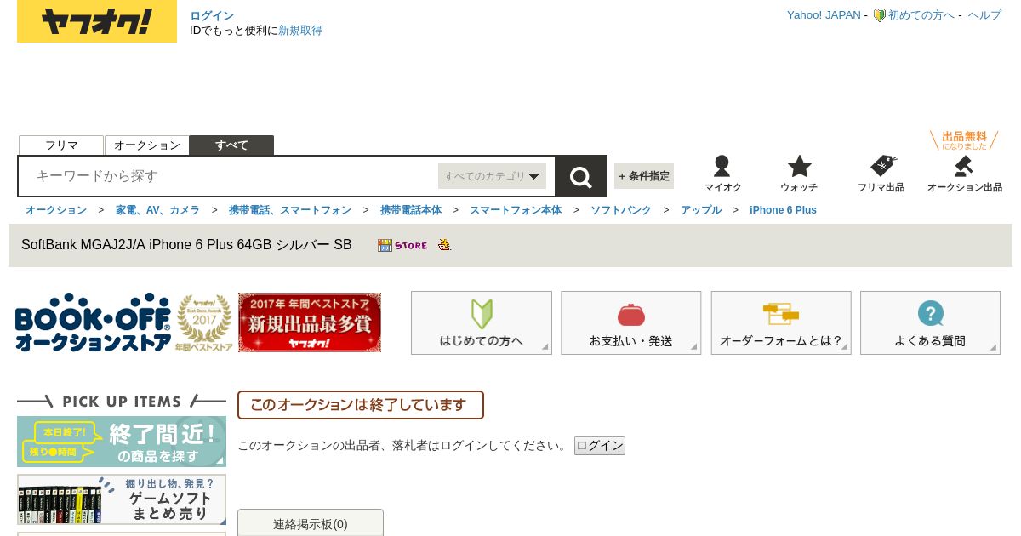Expand ＋条件指定 search options
Viewport: 1021px width, 536px height.
(644, 176)
